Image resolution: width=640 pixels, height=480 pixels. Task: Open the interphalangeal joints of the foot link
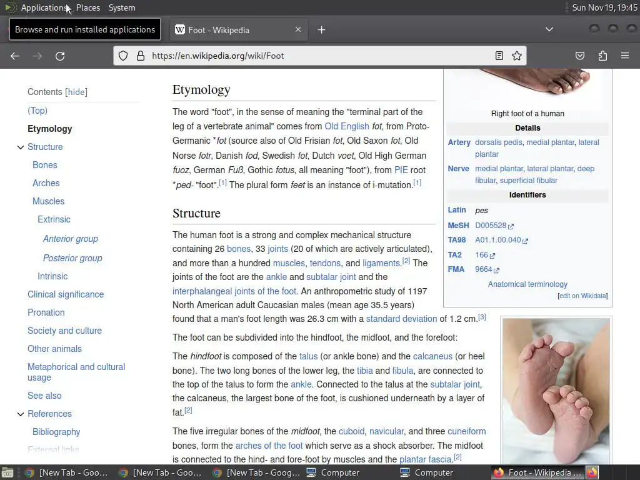coord(234,291)
